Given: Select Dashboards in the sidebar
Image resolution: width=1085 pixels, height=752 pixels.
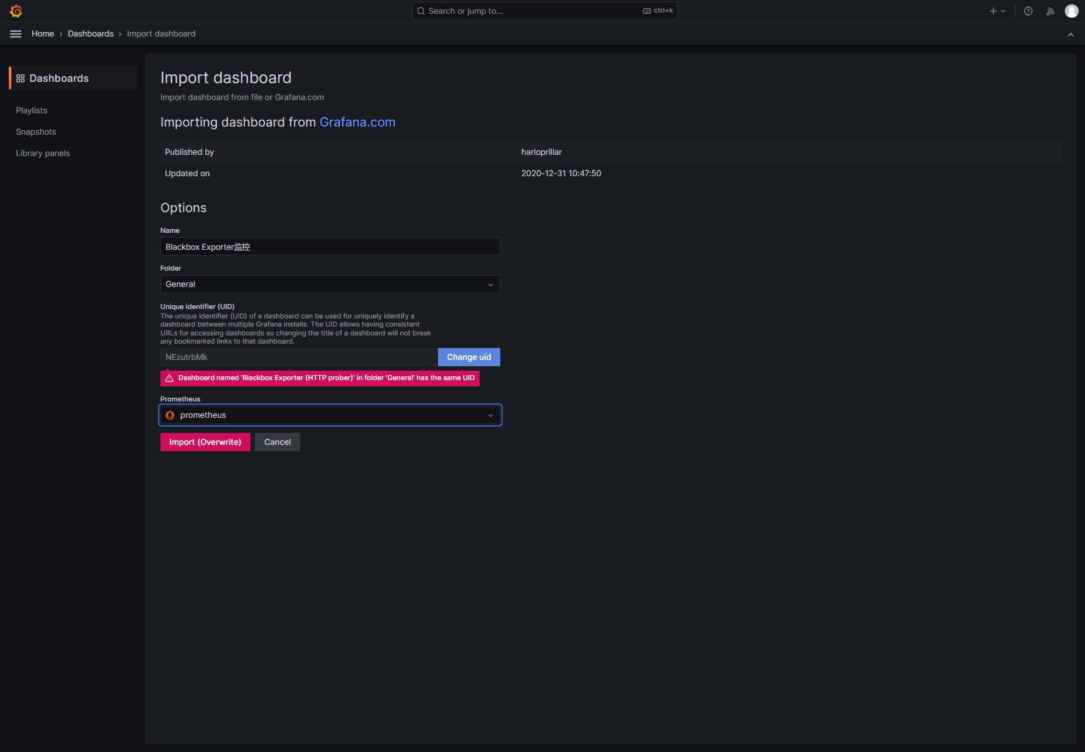Looking at the screenshot, I should coord(74,78).
